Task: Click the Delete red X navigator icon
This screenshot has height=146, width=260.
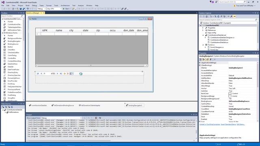Action: click(x=68, y=73)
